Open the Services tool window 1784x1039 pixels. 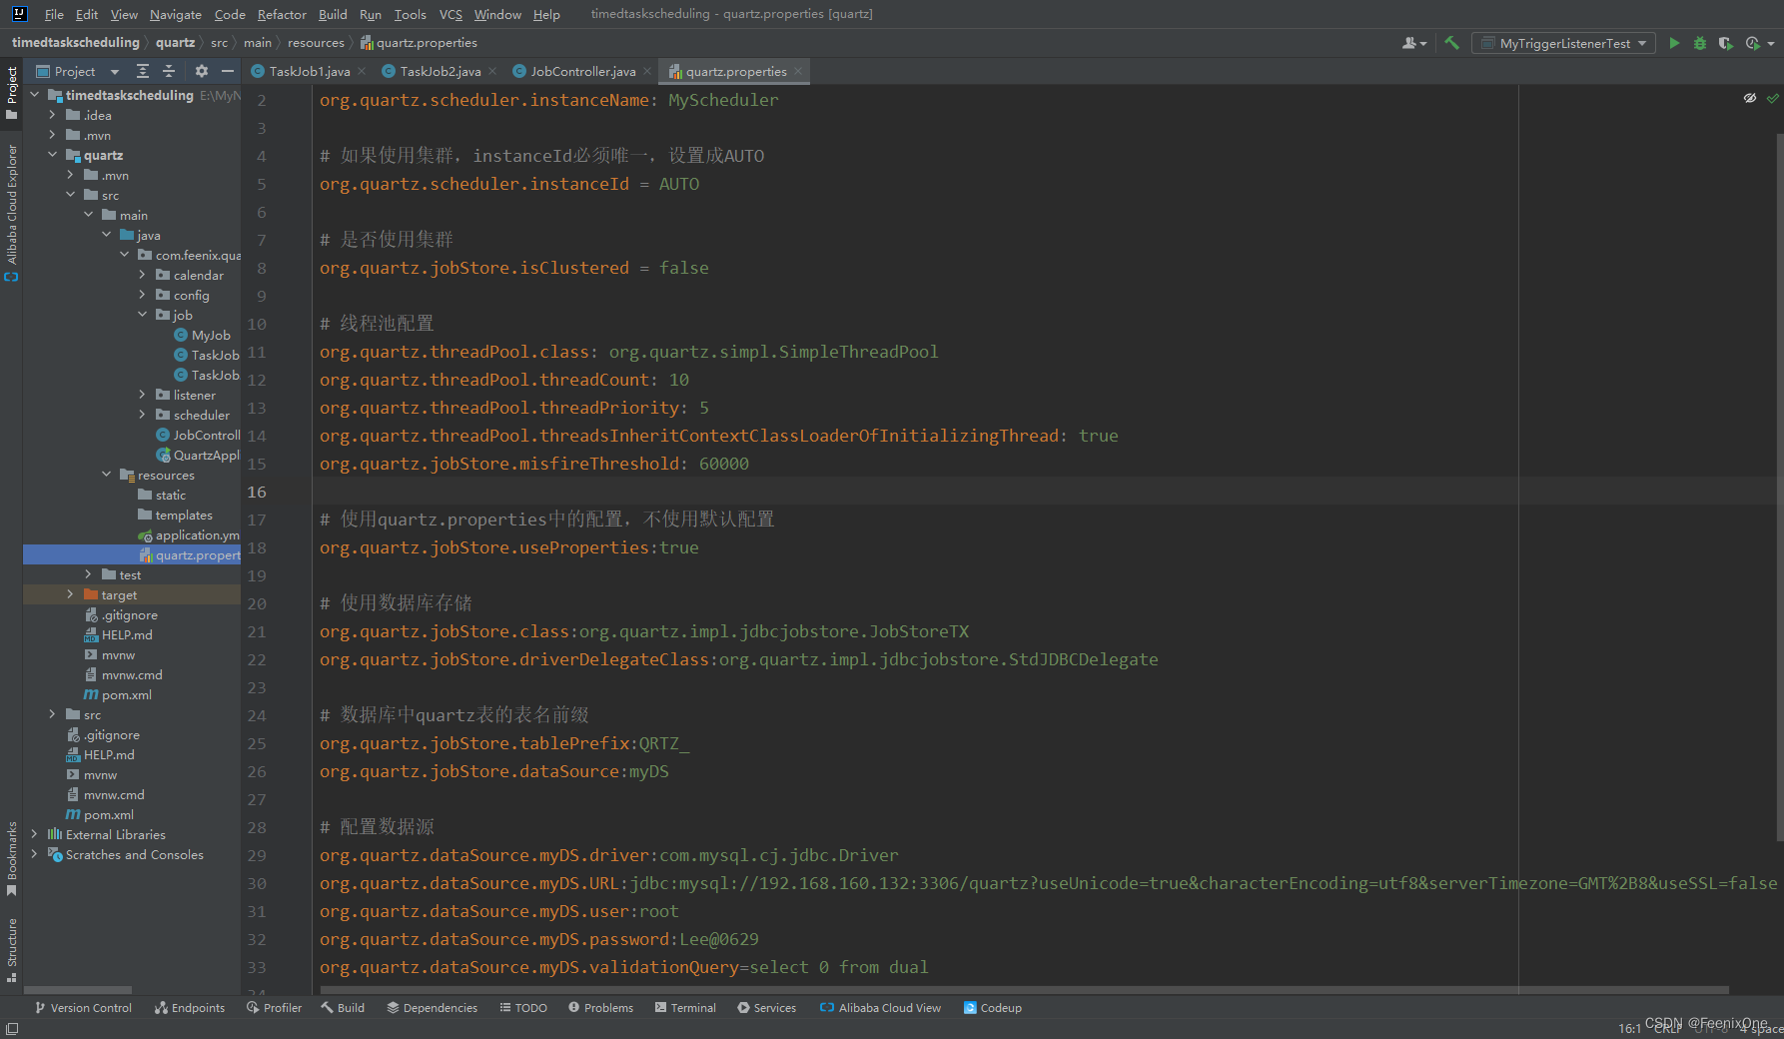pos(767,1008)
